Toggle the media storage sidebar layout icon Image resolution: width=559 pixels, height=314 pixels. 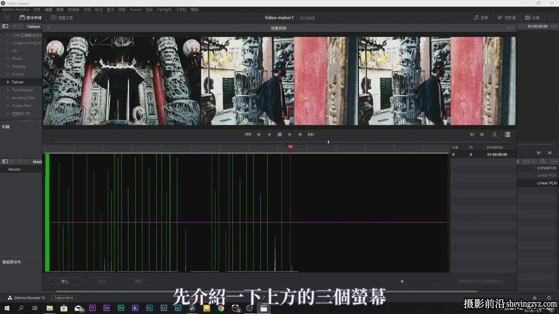pos(5,27)
